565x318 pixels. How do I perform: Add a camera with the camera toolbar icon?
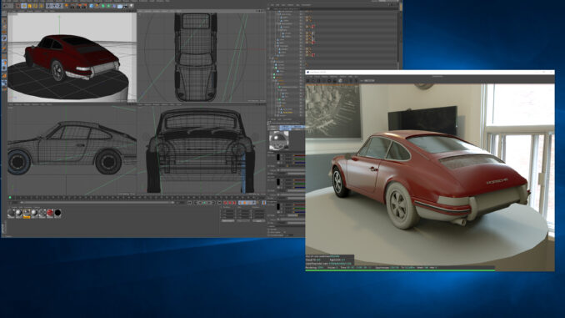pos(125,6)
